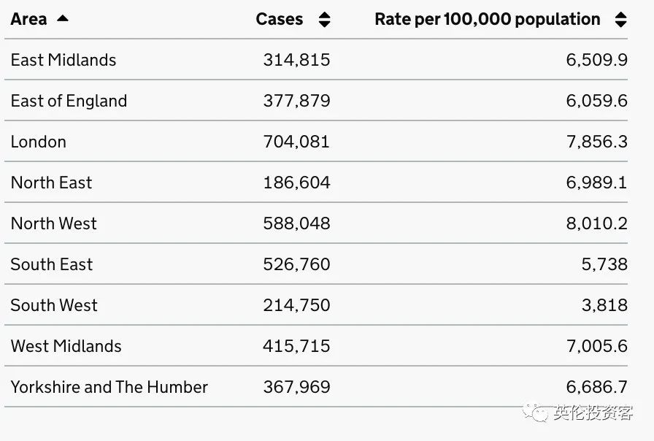
Task: Choose the North West row label
Action: 54,223
